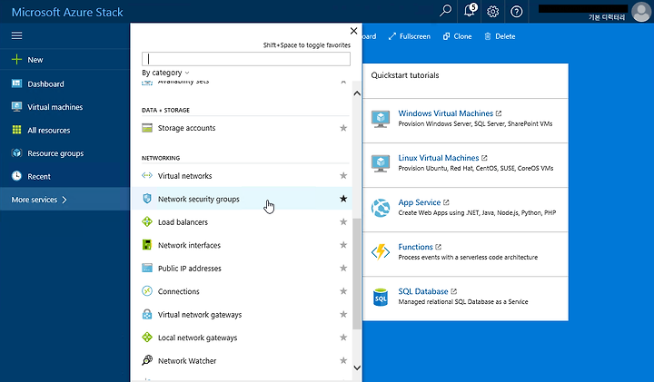
Task: Select Connections service row
Action: pyautogui.click(x=242, y=290)
